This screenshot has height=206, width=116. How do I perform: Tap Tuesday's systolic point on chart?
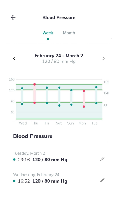click(x=96, y=87)
